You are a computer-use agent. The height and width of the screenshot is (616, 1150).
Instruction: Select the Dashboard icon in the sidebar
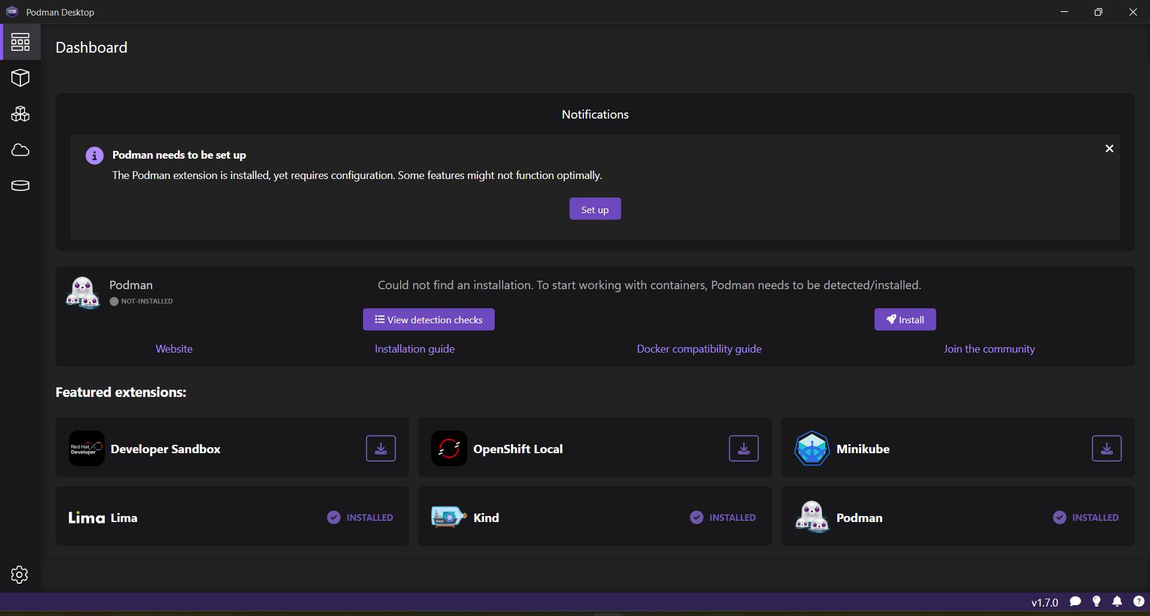[20, 42]
